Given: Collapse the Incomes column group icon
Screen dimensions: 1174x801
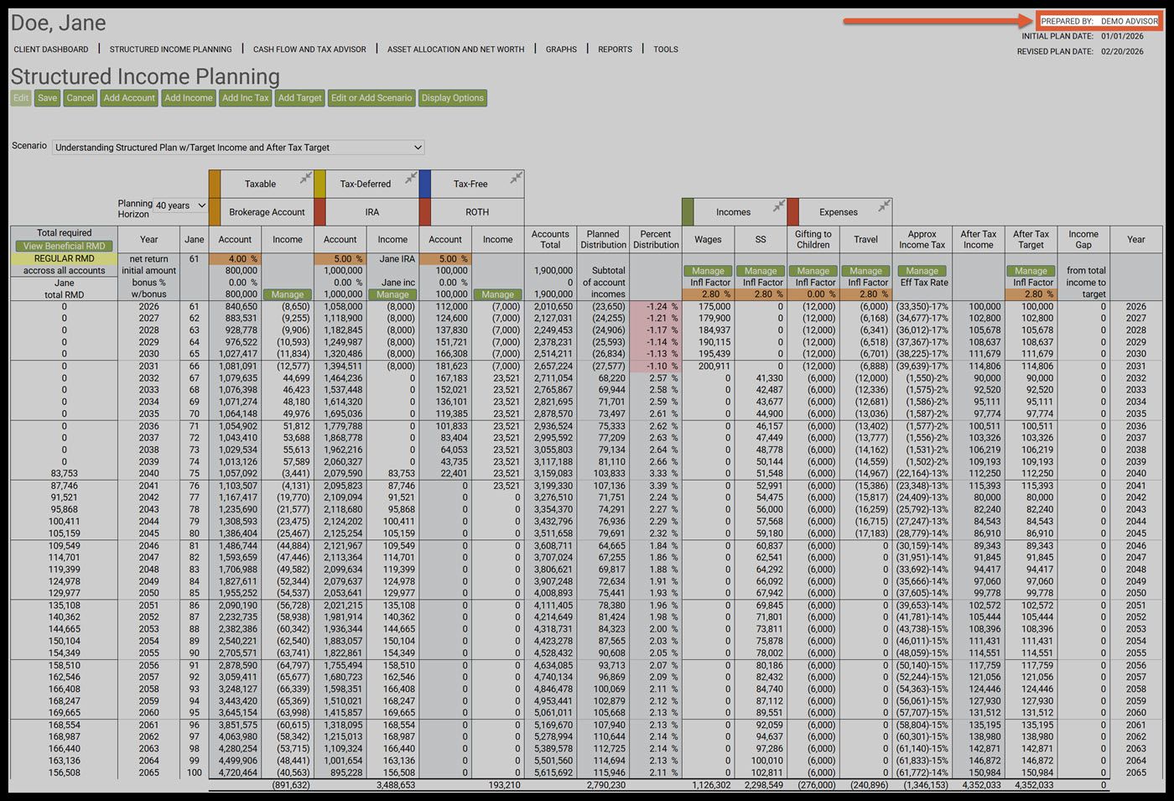Looking at the screenshot, I should pyautogui.click(x=779, y=205).
